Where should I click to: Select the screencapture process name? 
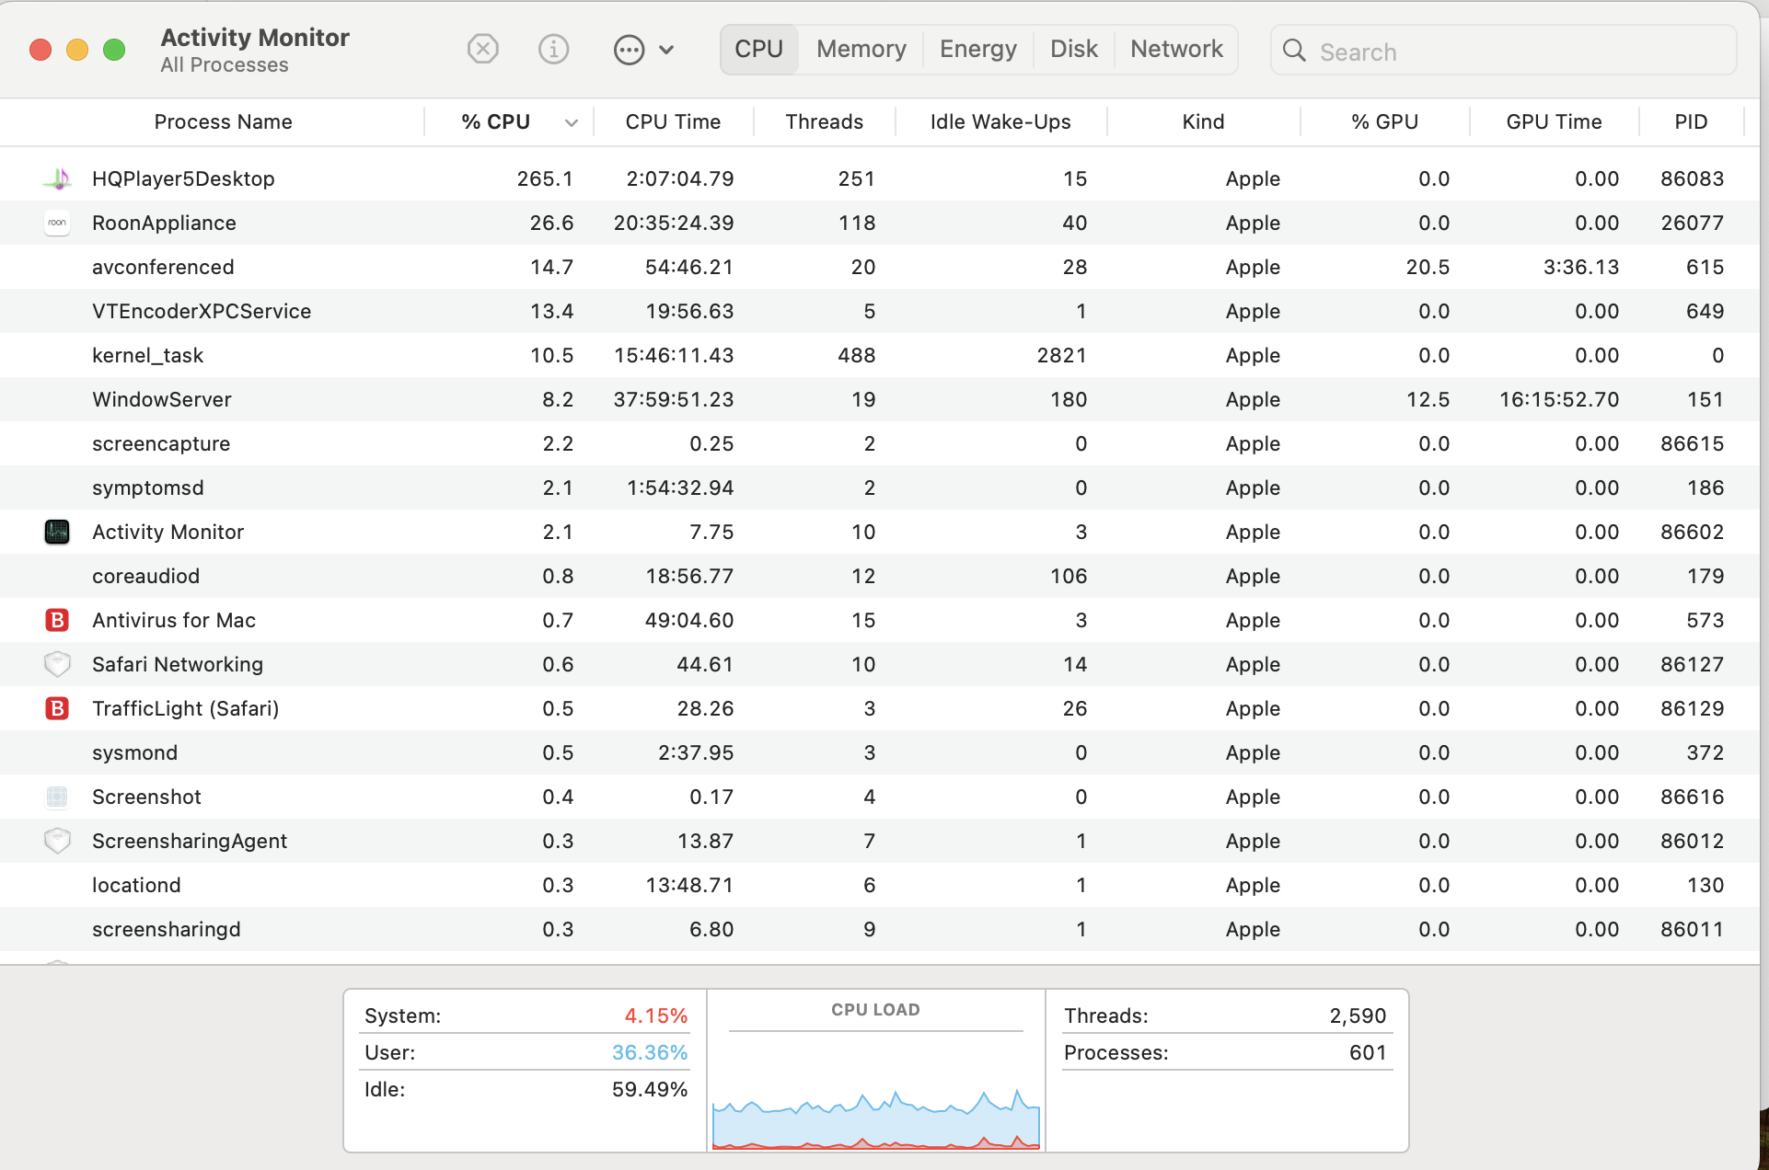click(x=161, y=443)
